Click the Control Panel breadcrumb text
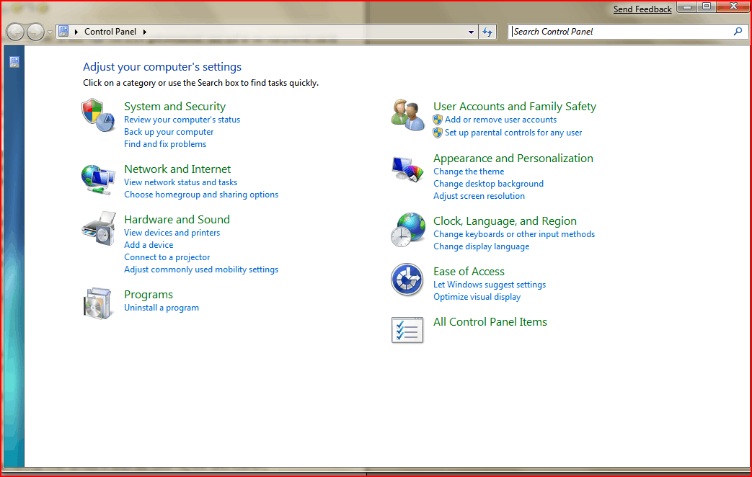Image resolution: width=752 pixels, height=477 pixels. [110, 32]
